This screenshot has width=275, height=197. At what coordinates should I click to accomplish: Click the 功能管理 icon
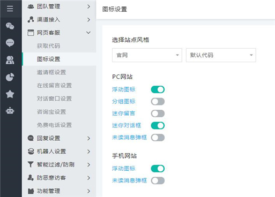click(31, 191)
